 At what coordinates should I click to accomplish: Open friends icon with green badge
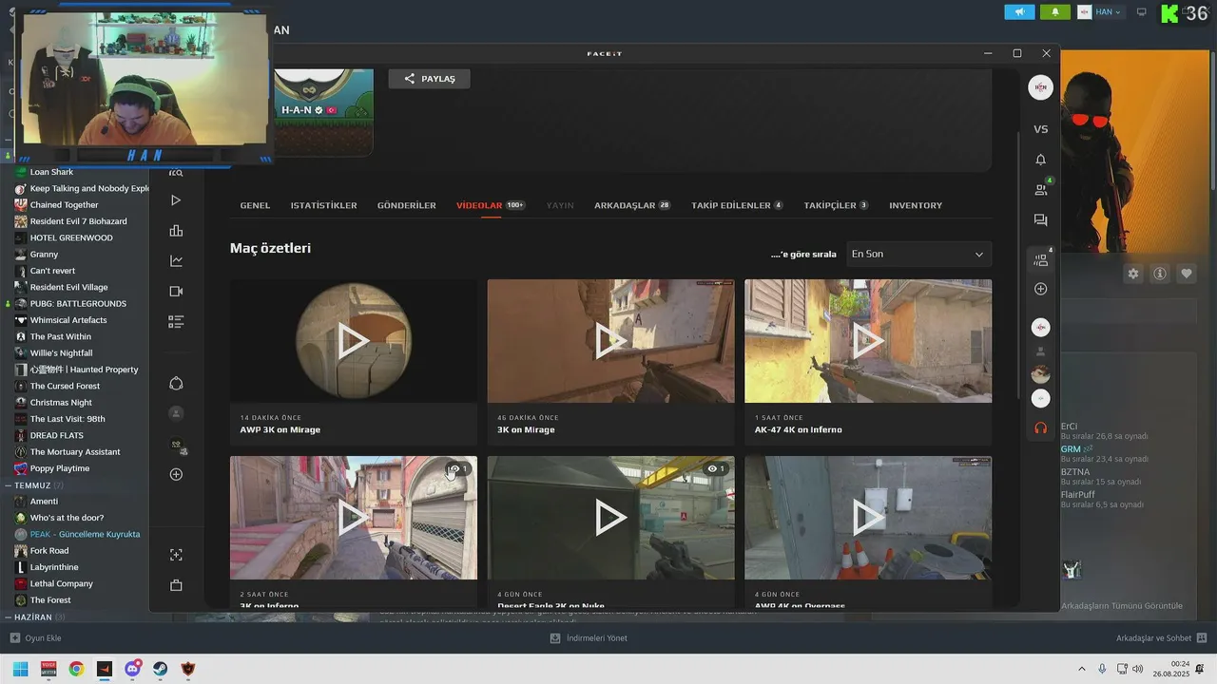click(x=1041, y=188)
